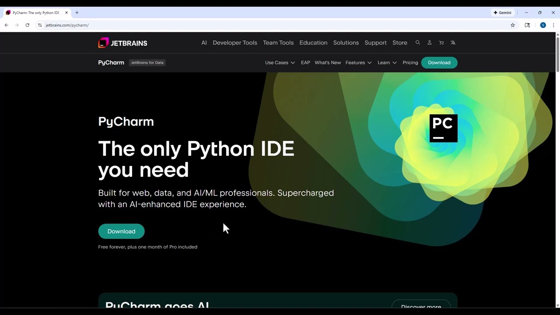This screenshot has width=560, height=315.
Task: Click the JetBrains logo
Action: 122,43
